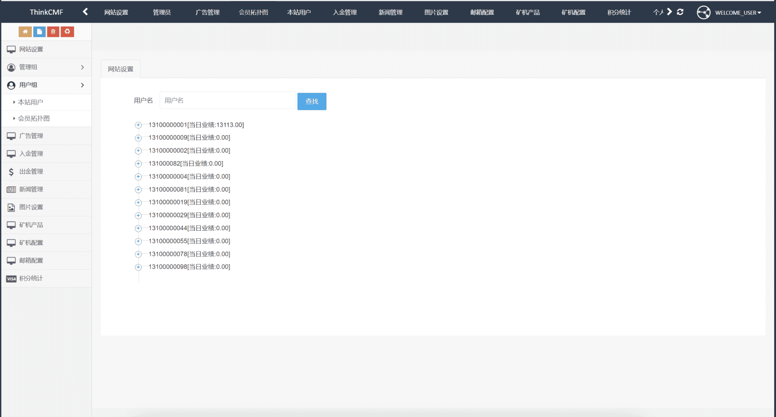Expand tree node 13100000009
Viewport: 776px width, 417px height.
tap(138, 138)
